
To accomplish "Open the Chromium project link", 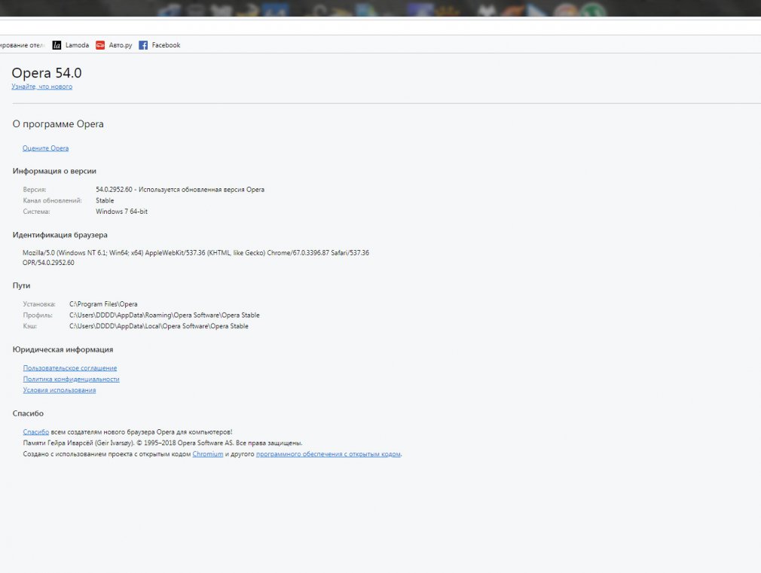I will [x=208, y=454].
